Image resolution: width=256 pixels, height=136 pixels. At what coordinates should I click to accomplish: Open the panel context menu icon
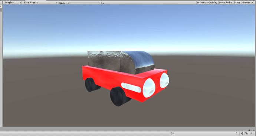253,130
